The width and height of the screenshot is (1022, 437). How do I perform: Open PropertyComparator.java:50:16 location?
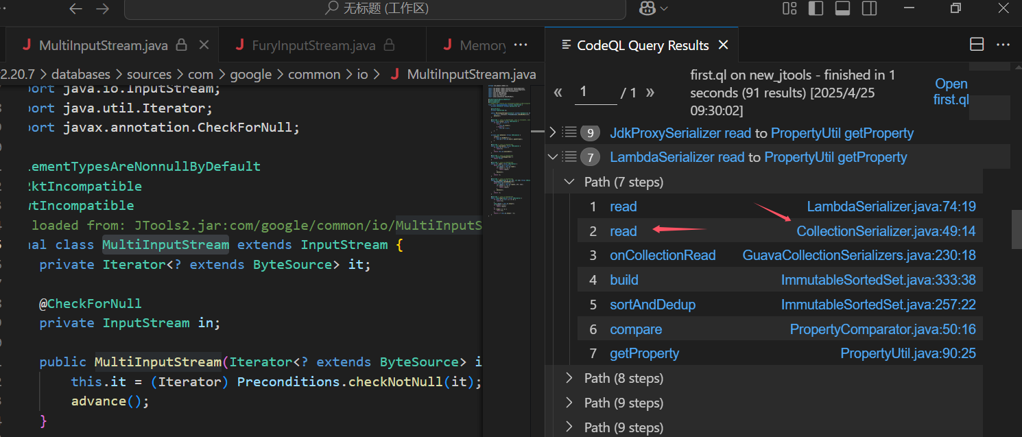[883, 329]
